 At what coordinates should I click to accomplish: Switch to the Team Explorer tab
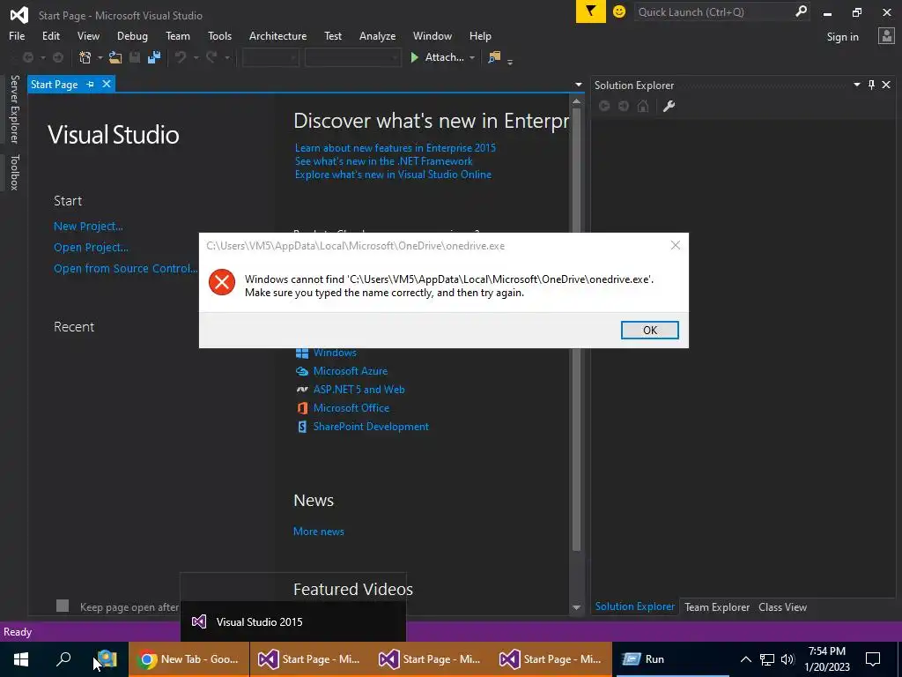717,606
